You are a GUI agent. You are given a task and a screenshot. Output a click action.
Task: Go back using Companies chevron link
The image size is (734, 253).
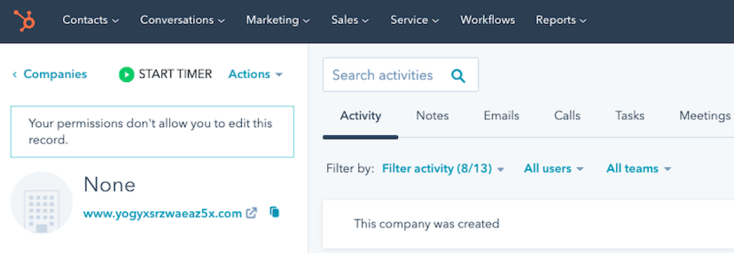[50, 74]
